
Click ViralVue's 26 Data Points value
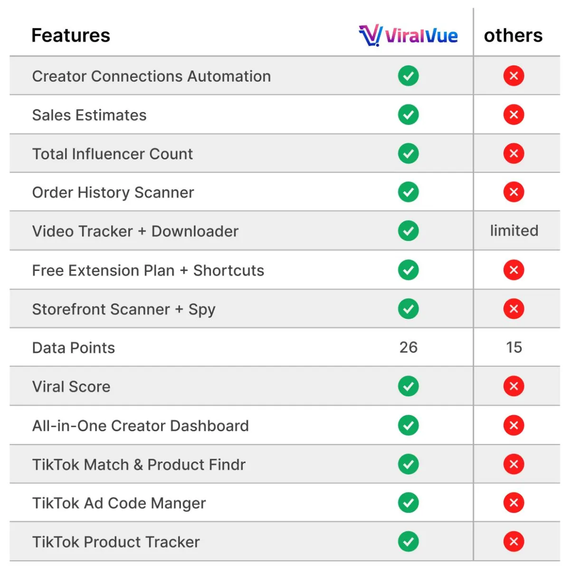pyautogui.click(x=408, y=347)
